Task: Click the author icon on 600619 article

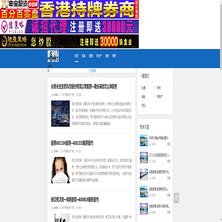Action: [x=52, y=208]
